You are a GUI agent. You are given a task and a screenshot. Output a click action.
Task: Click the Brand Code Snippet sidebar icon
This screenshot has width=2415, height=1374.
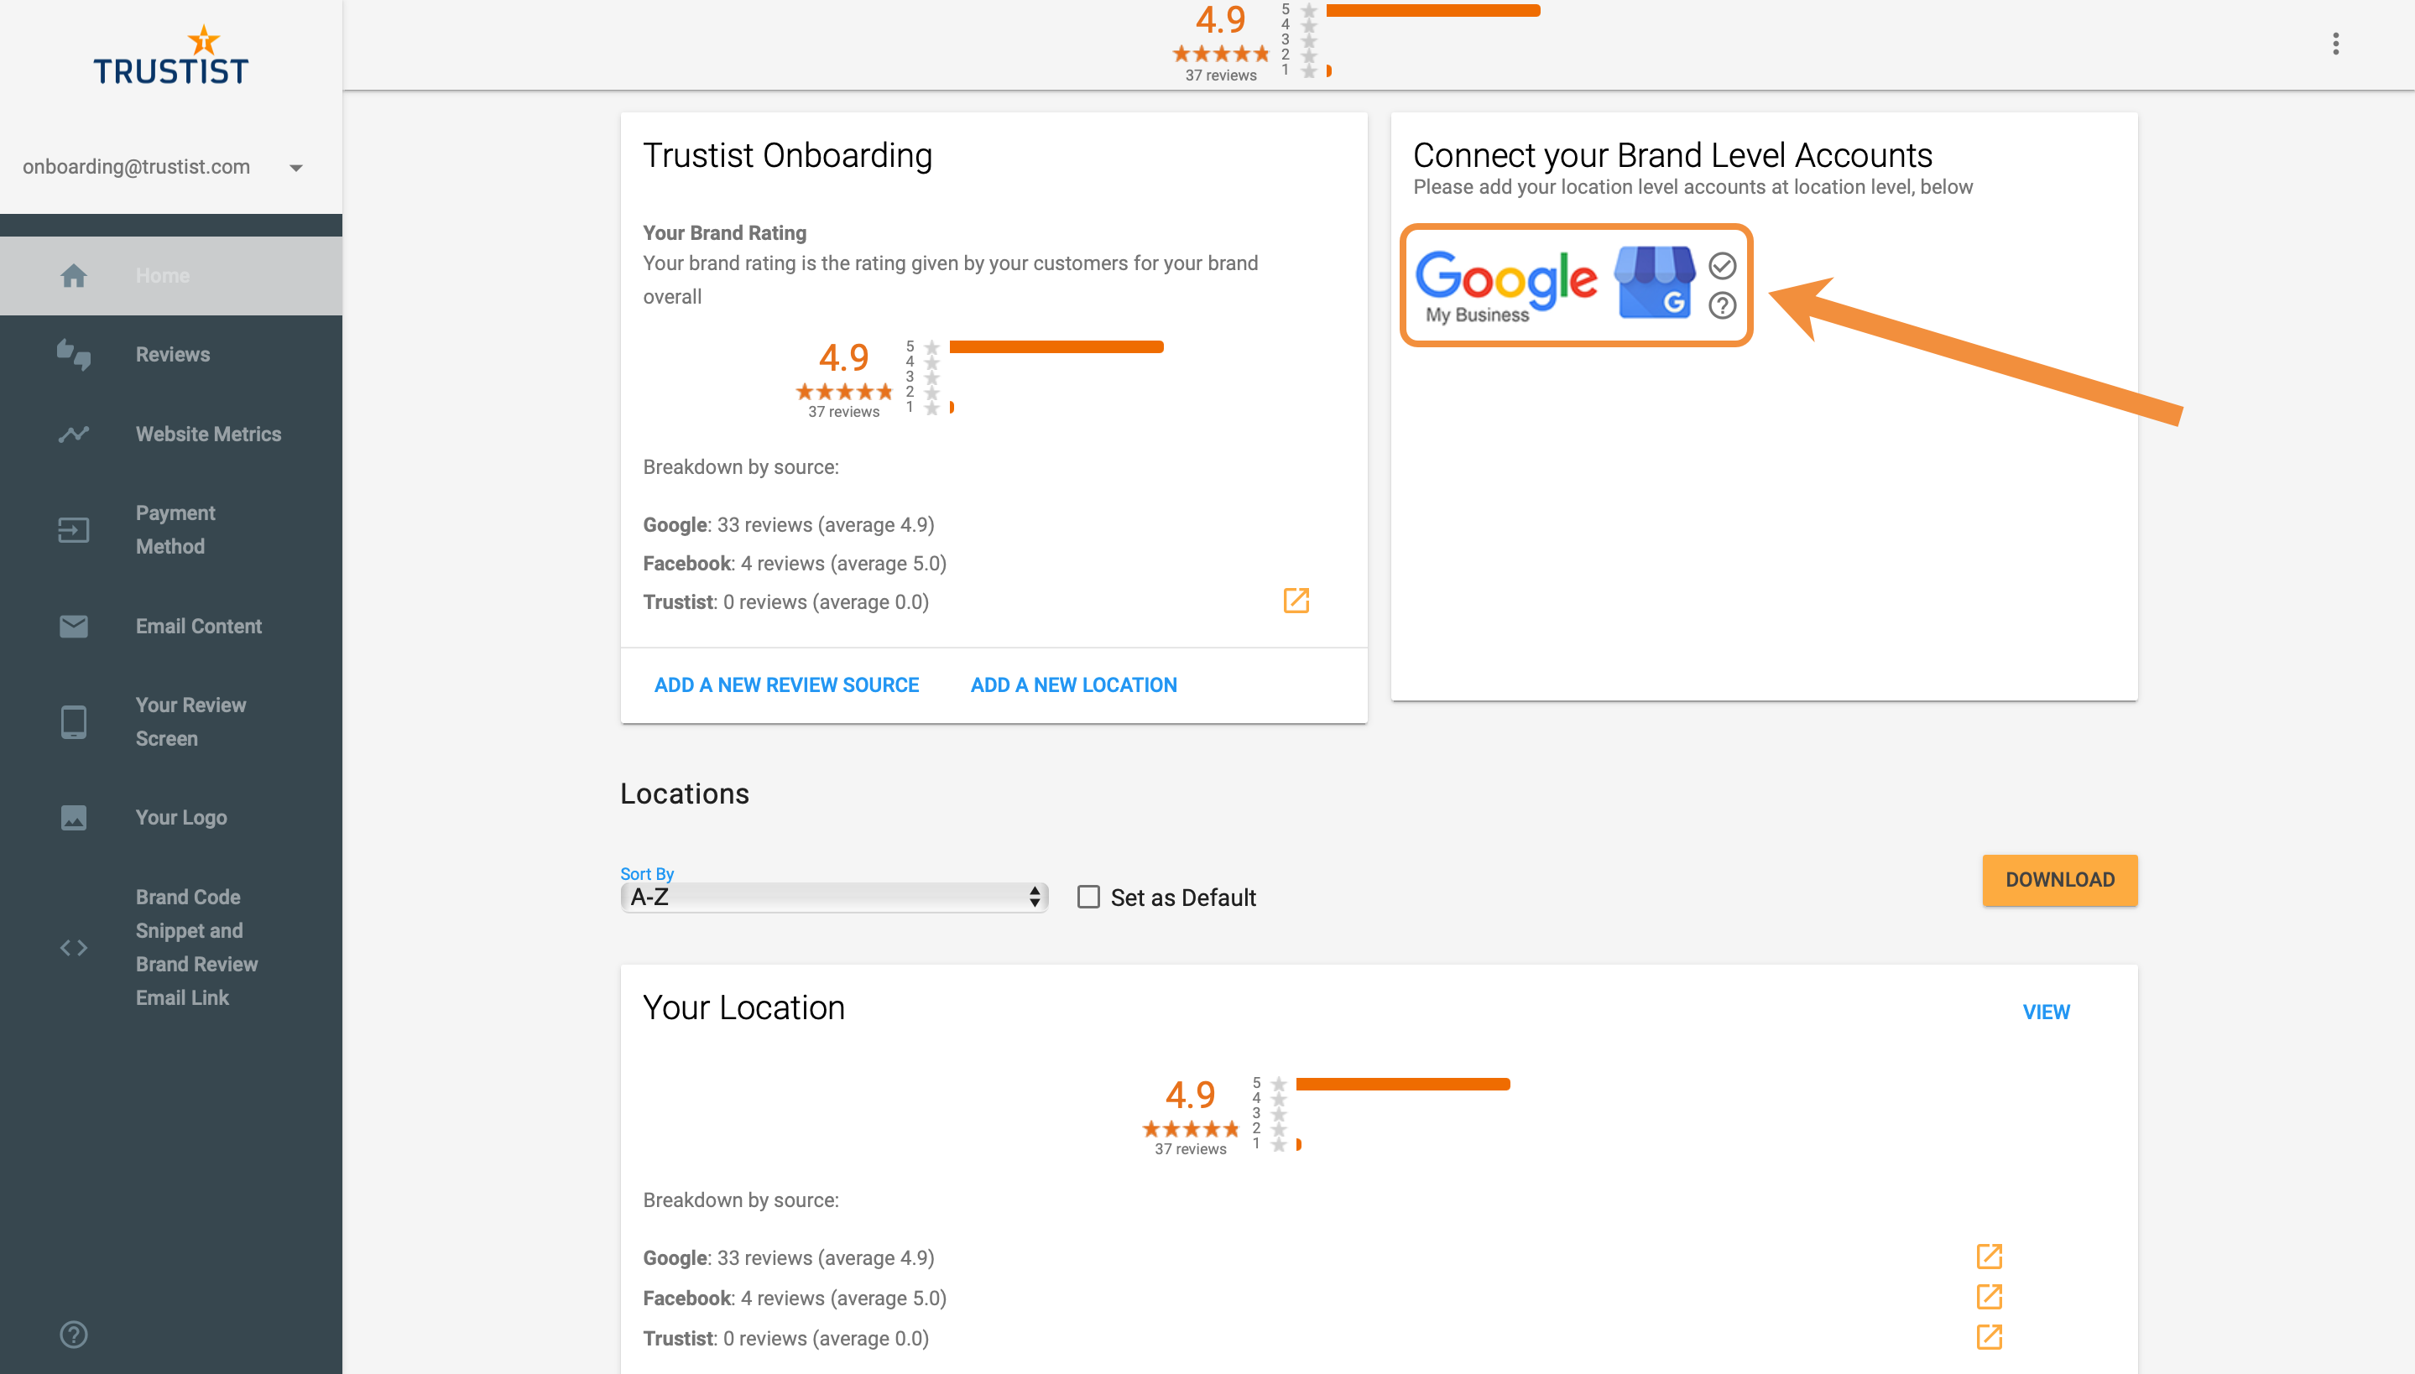pyautogui.click(x=73, y=946)
